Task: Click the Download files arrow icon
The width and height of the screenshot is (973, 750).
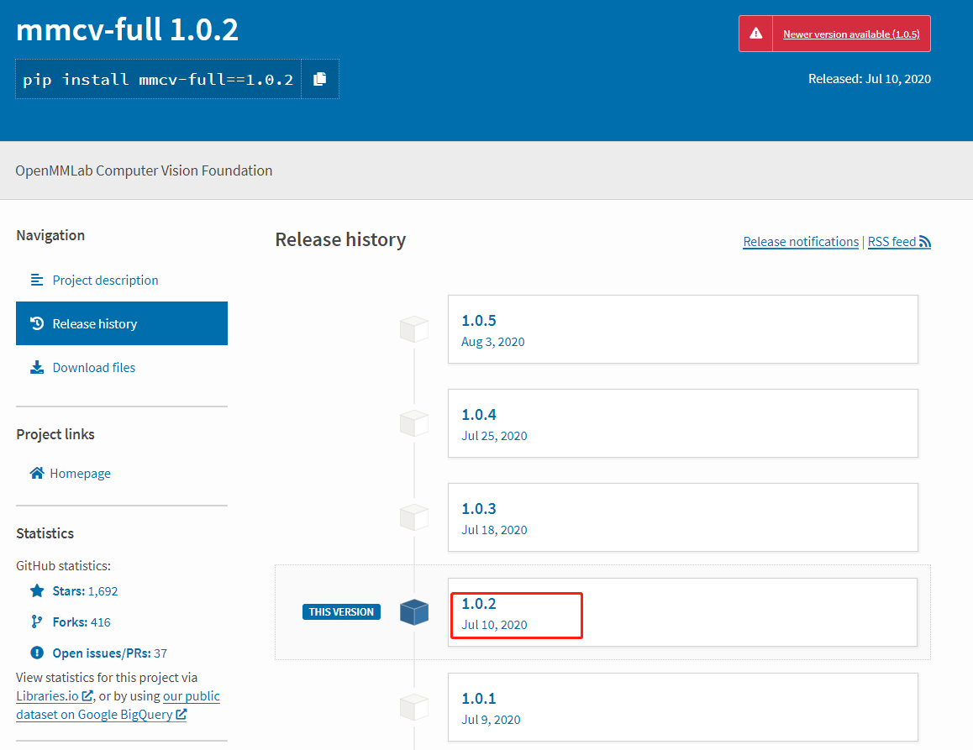Action: 37,367
